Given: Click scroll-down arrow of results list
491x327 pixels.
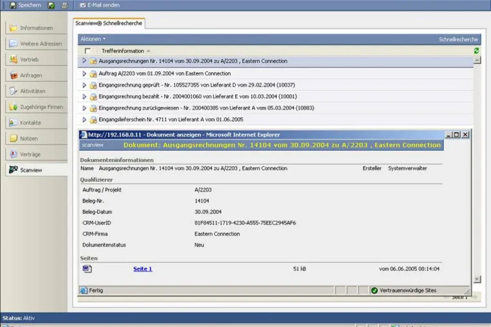Looking at the screenshot, I should point(477,279).
